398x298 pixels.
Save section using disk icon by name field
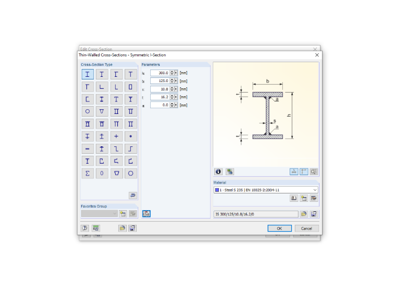pyautogui.click(x=314, y=214)
